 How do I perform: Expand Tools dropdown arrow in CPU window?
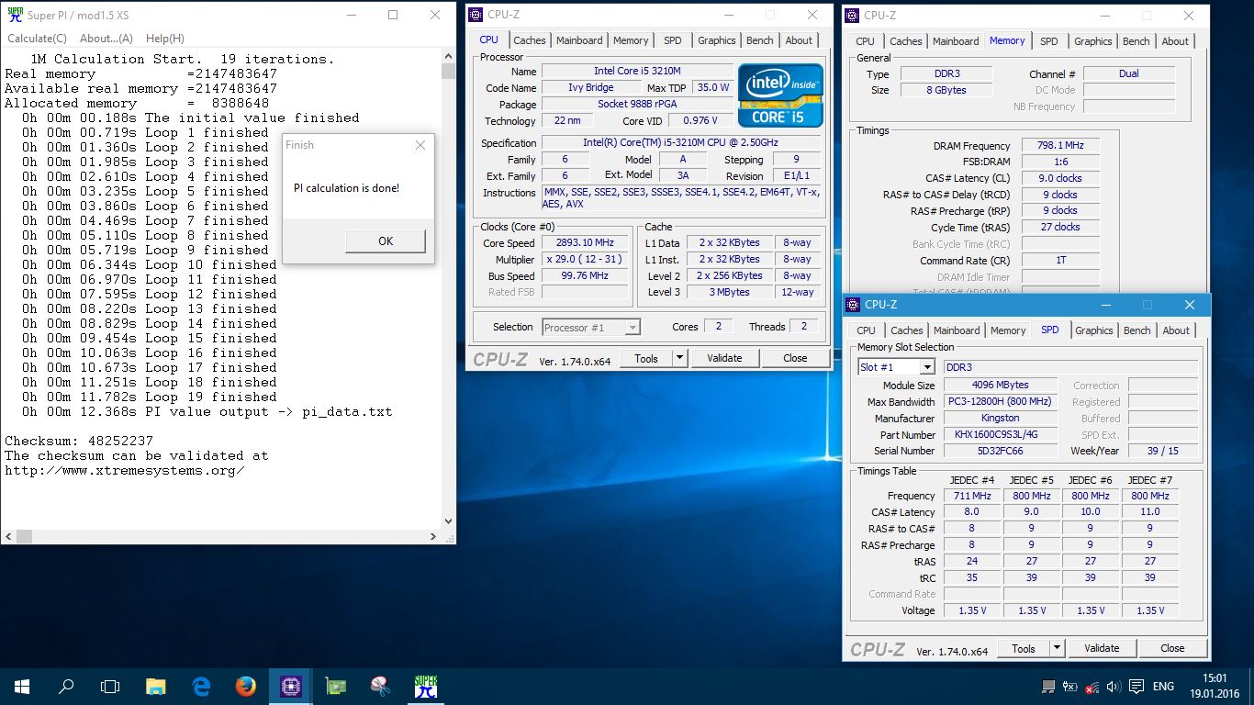click(x=679, y=358)
